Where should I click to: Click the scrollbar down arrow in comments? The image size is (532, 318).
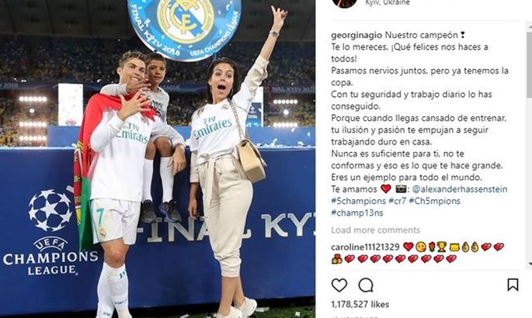click(530, 264)
